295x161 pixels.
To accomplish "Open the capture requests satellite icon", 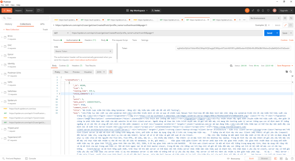I will coord(253,11).
